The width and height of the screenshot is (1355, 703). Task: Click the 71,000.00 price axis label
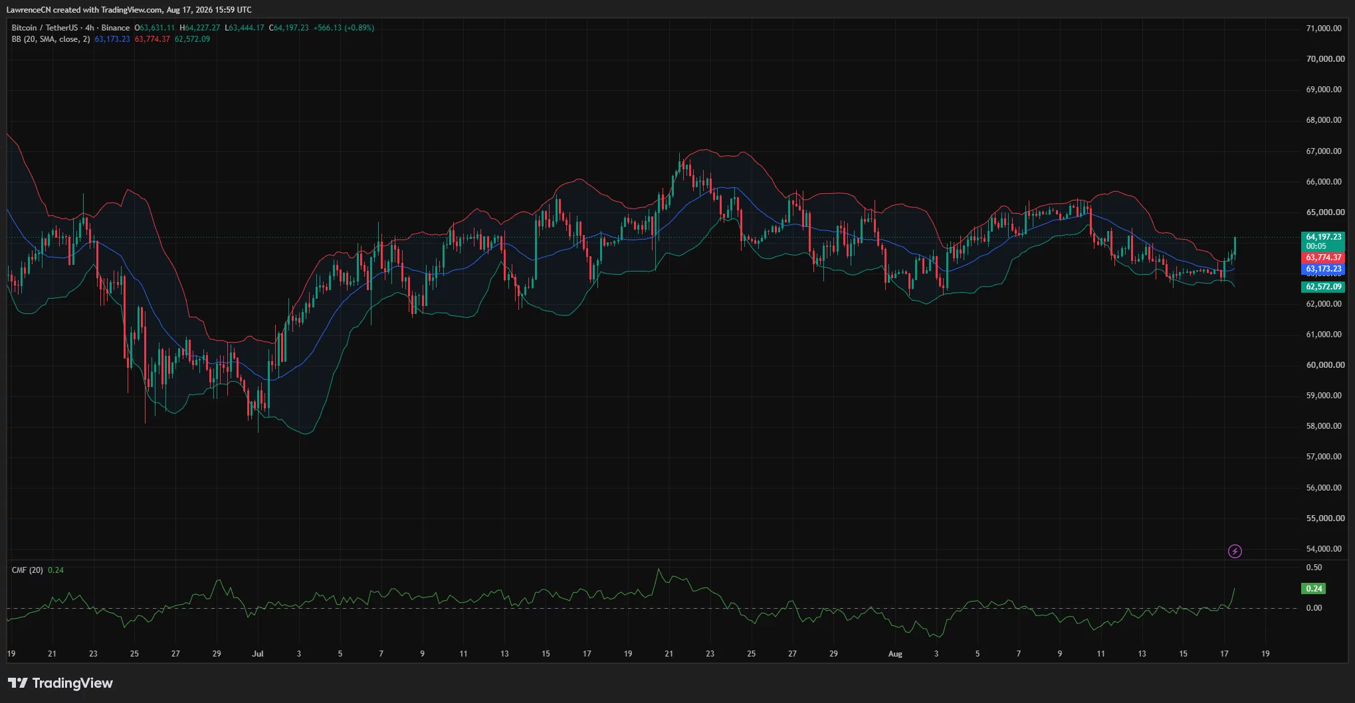tap(1324, 29)
